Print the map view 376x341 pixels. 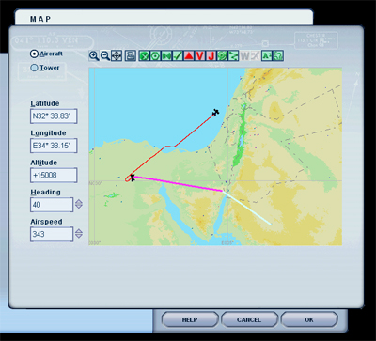(131, 56)
